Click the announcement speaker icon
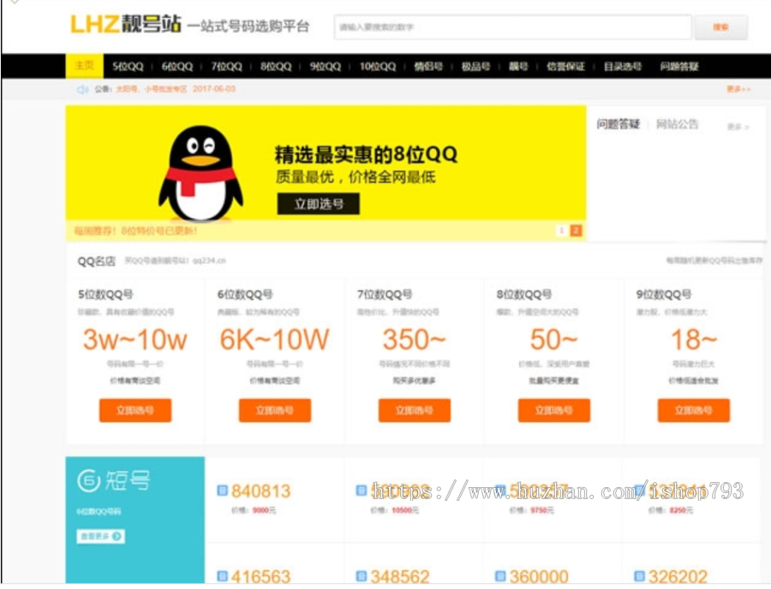This screenshot has height=589, width=771. (x=82, y=89)
